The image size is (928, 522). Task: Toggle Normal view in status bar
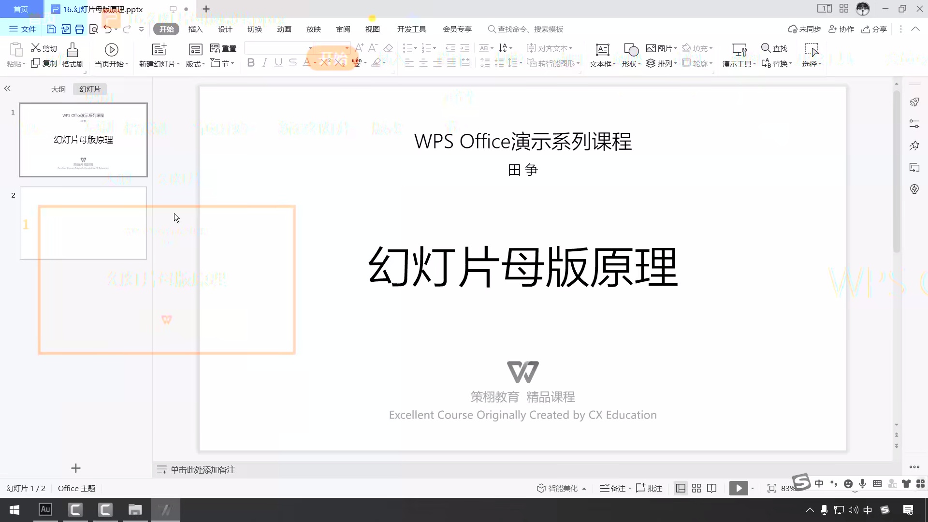pos(681,488)
